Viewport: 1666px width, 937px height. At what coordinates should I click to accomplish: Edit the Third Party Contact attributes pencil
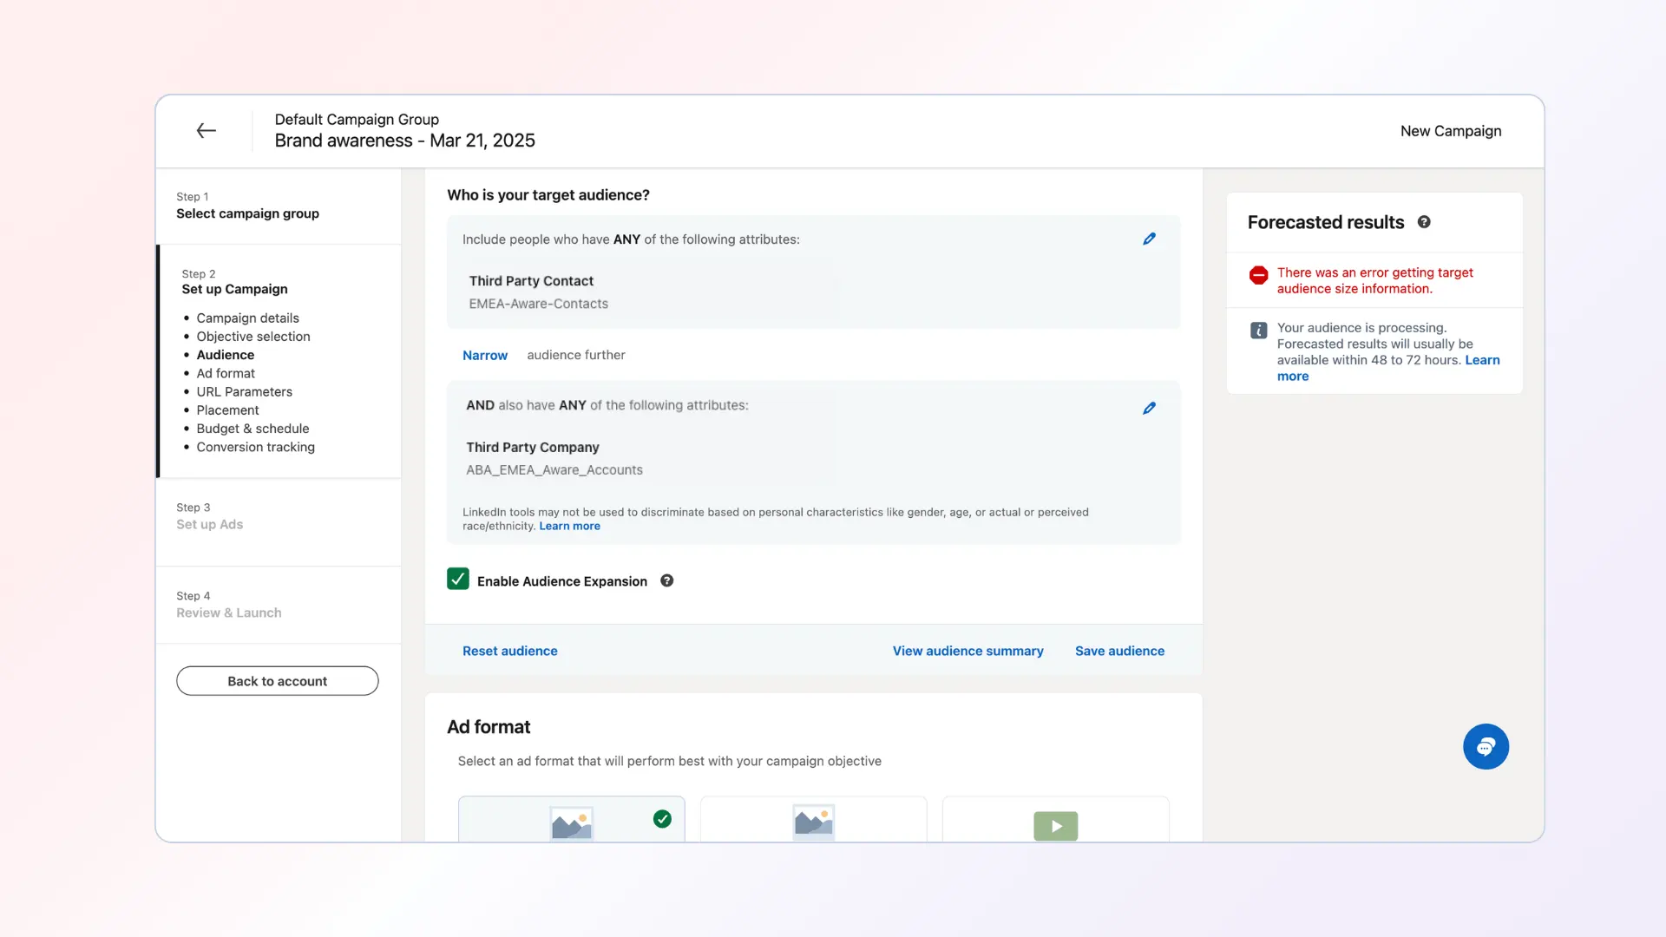(x=1149, y=239)
